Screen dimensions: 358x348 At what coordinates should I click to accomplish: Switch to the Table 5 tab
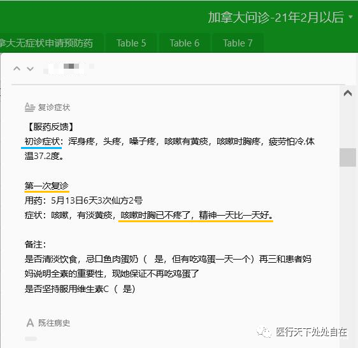(x=131, y=43)
